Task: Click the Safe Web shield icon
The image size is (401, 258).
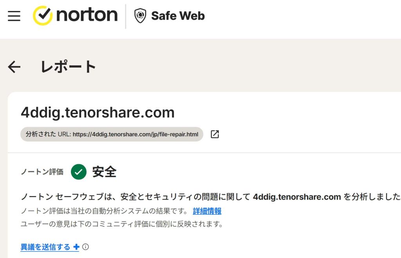Action: tap(139, 16)
